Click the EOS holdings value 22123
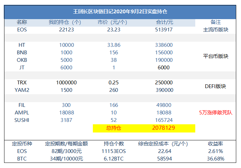The height and width of the screenshot is (168, 241). point(67,29)
